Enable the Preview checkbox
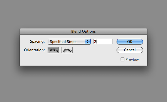167x102 pixels. pos(122,59)
